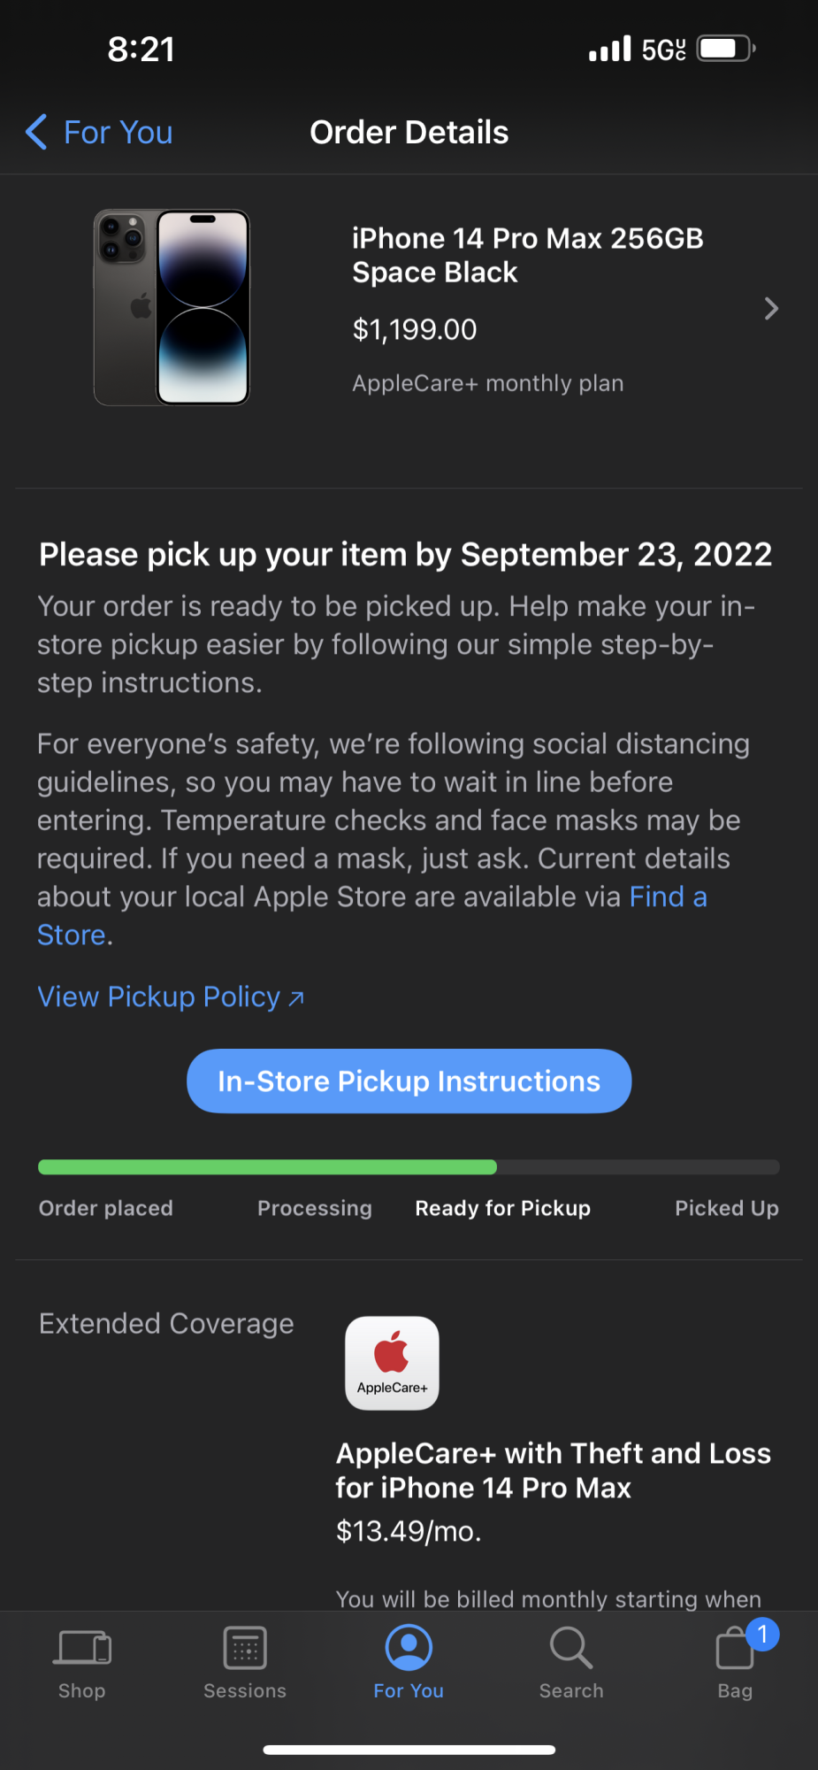Tap the iPhone 14 Pro Max thumbnail

172,308
